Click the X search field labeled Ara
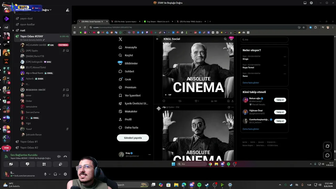 [264, 40]
